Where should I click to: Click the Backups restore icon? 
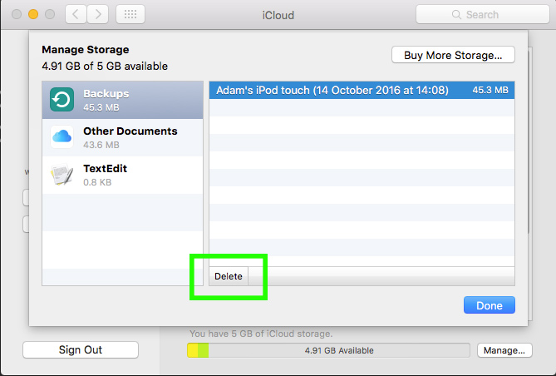[x=62, y=100]
